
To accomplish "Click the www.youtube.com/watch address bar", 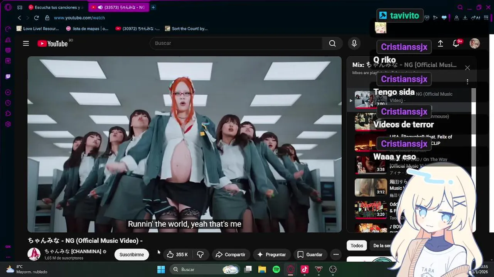I will tap(79, 18).
